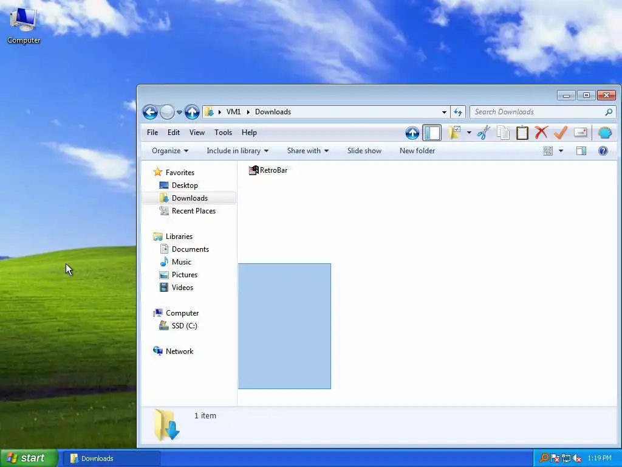The width and height of the screenshot is (622, 467).
Task: Click the orange checkmark Properties icon
Action: (561, 133)
